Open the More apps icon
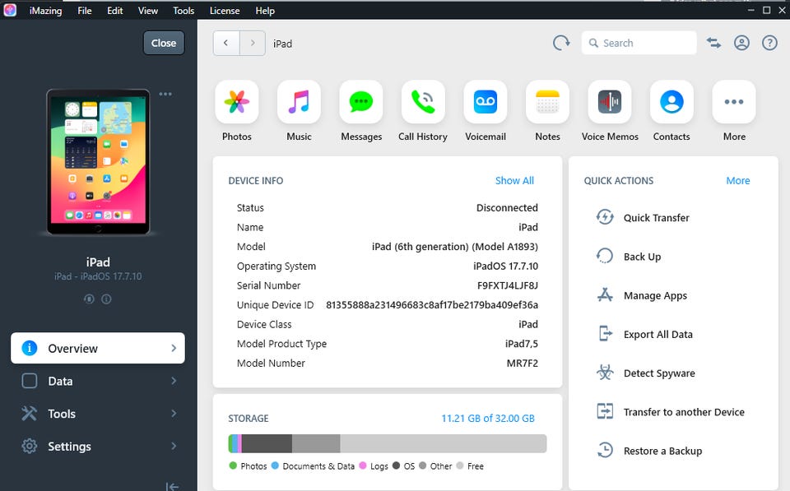The height and width of the screenshot is (491, 790). (734, 102)
